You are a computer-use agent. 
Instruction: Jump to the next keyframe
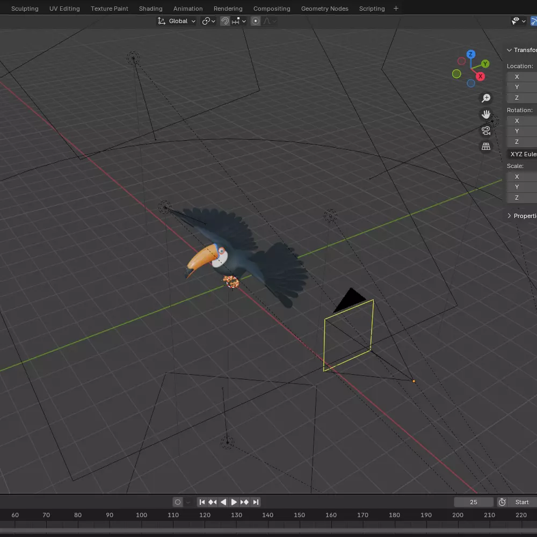(x=244, y=502)
